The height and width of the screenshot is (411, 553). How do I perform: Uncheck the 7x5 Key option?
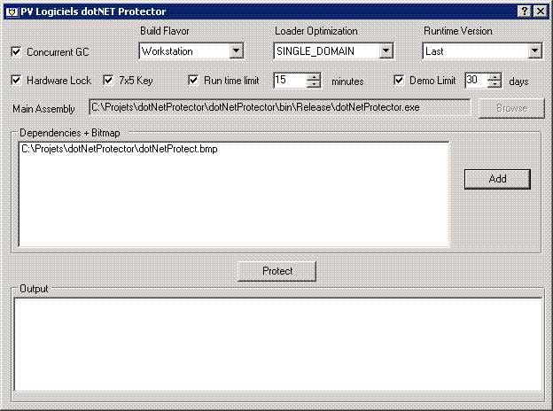click(x=109, y=81)
